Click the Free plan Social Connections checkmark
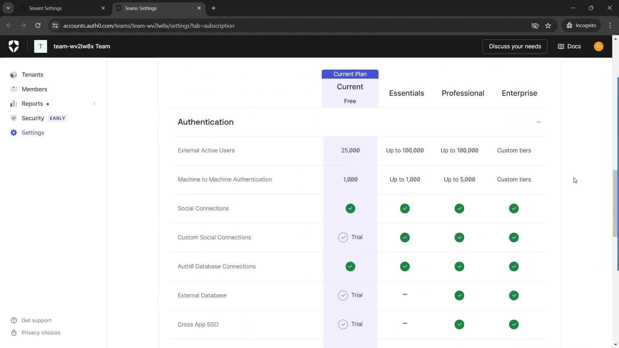 pyautogui.click(x=350, y=208)
